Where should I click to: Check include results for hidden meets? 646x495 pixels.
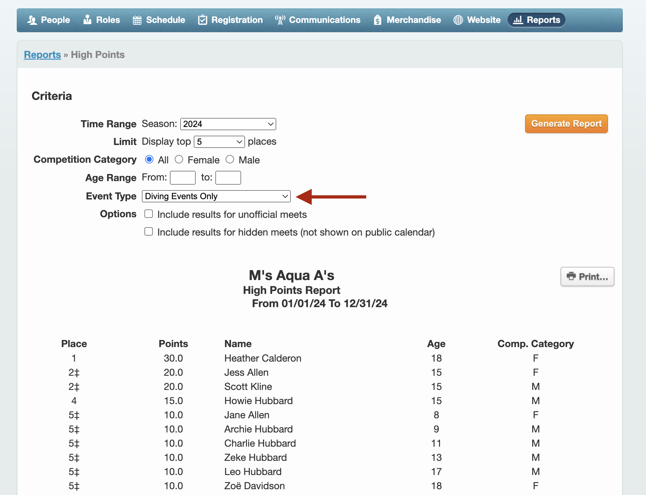coord(149,232)
